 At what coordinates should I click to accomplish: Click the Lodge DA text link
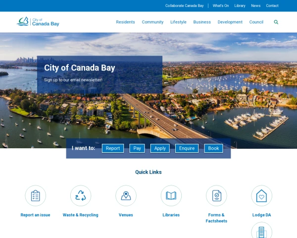click(x=261, y=215)
